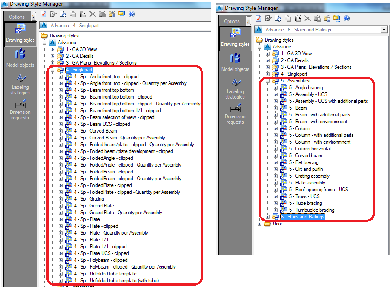The image size is (390, 292).
Task: Select Labeling strategies in left window sidebar
Action: click(x=20, y=85)
